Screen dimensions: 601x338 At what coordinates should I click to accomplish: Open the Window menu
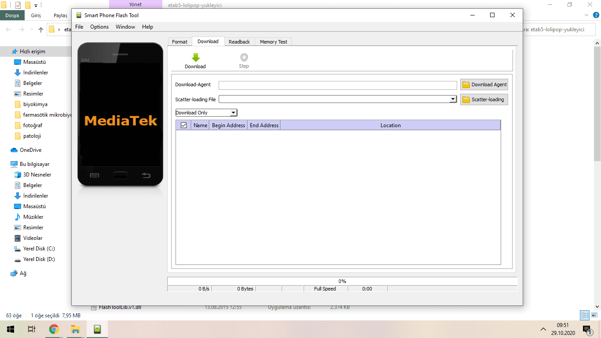click(x=125, y=27)
